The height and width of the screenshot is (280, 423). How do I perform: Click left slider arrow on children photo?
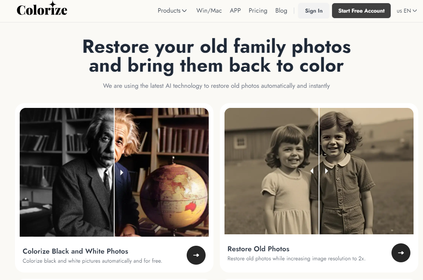(x=312, y=171)
